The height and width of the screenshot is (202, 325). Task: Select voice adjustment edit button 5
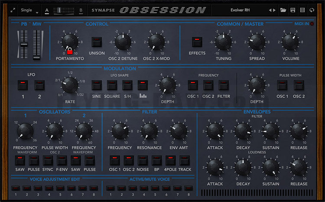[x=60, y=188]
